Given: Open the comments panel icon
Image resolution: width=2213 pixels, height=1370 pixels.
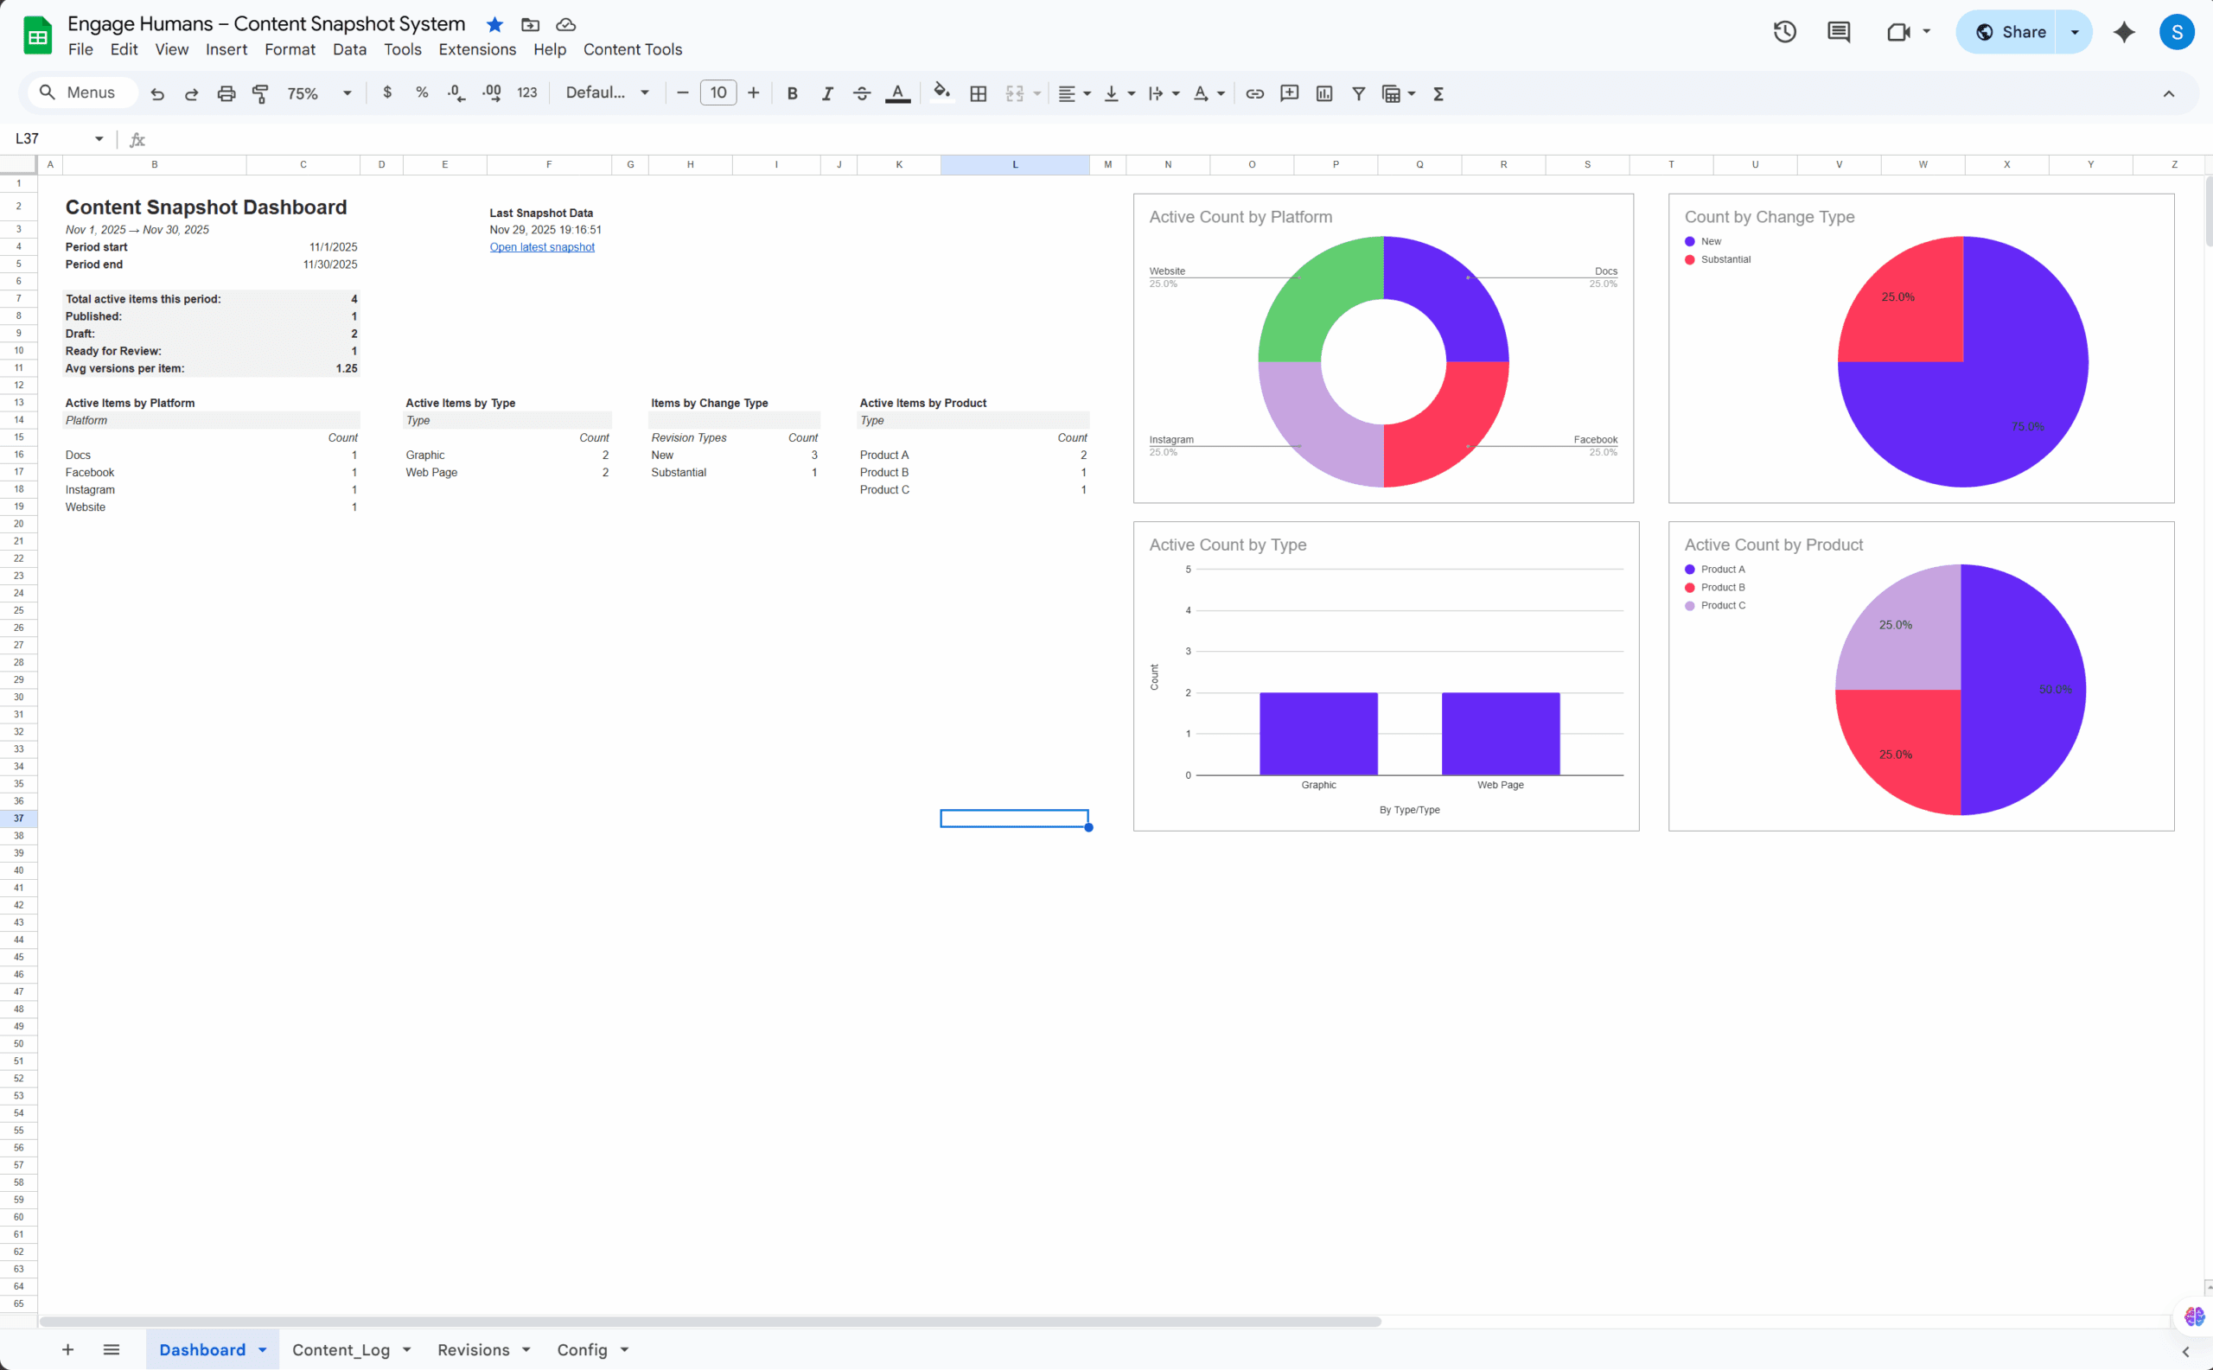Looking at the screenshot, I should [x=1838, y=33].
